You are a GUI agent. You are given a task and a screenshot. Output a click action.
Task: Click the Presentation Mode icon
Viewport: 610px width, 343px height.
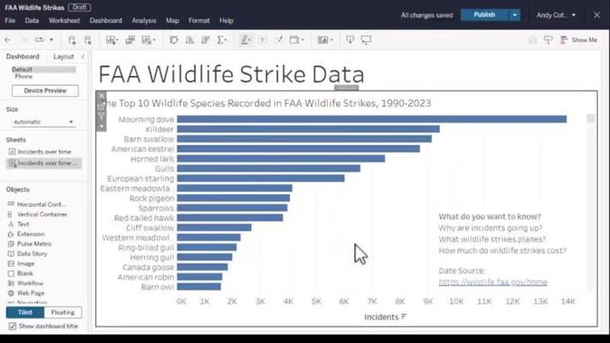[366, 39]
